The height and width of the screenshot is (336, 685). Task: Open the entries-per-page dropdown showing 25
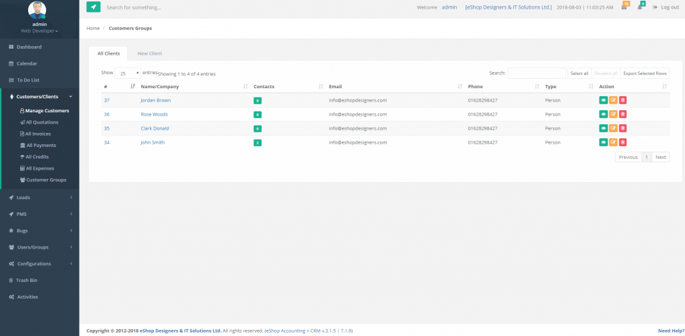(127, 73)
